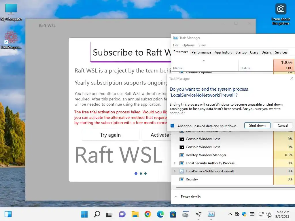Viewport: 295px width, 221px height.
Task: Sort processes by Name column
Action: (x=205, y=65)
